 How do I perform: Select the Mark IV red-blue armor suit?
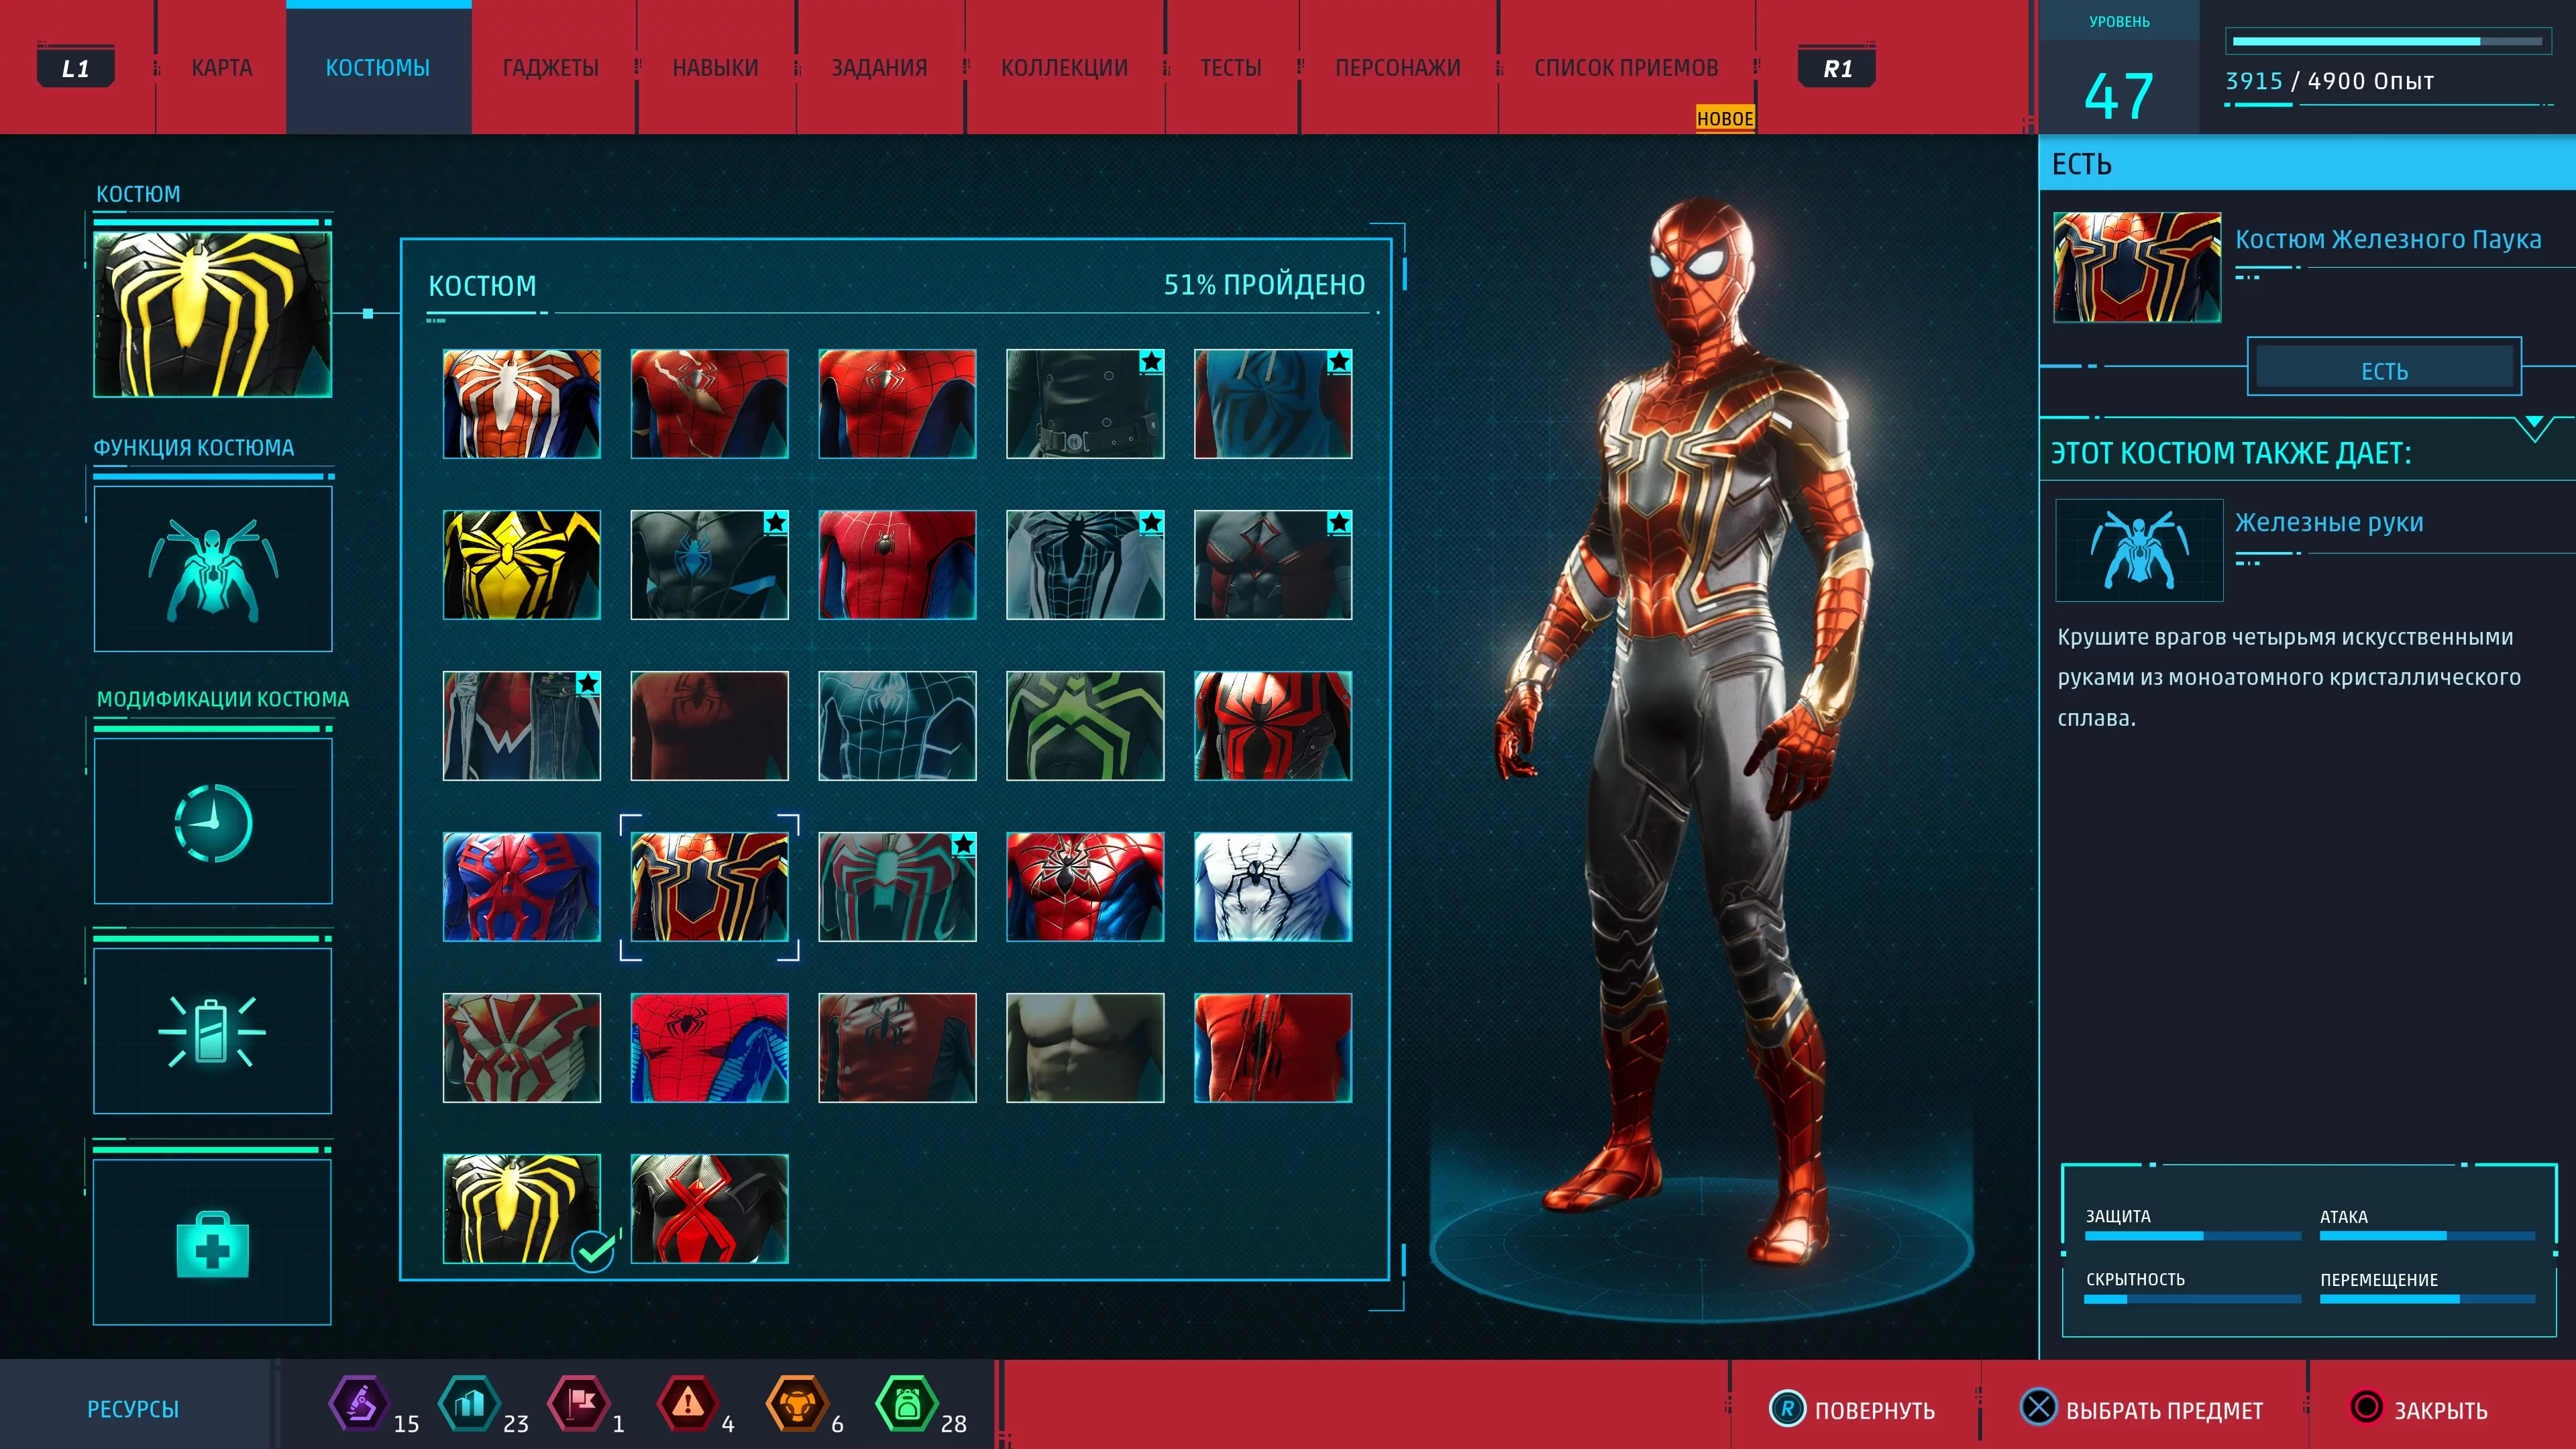click(x=1085, y=887)
